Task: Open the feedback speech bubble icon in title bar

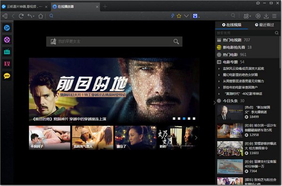Action: [258, 3]
